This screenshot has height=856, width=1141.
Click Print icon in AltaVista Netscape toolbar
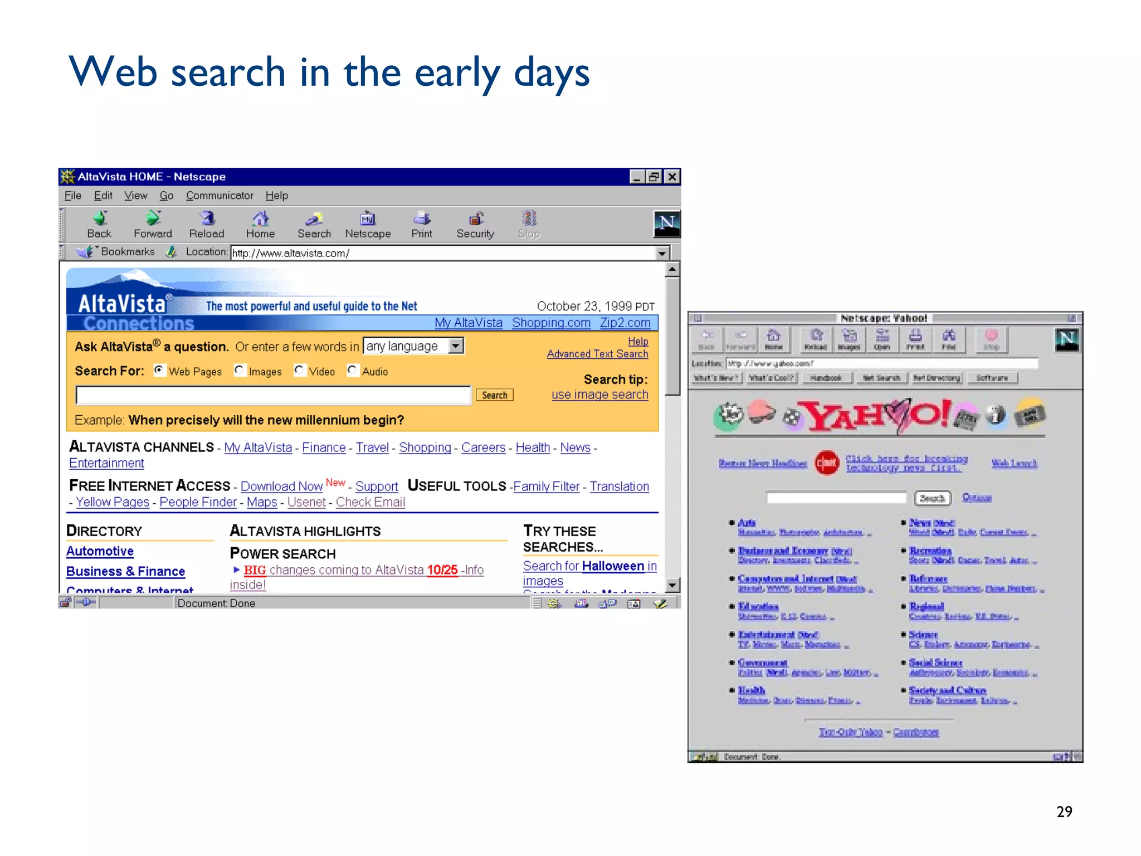422,225
